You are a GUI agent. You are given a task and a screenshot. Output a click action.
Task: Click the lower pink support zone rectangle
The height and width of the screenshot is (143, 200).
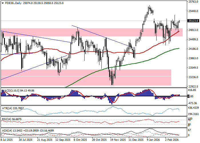[x=86, y=77]
